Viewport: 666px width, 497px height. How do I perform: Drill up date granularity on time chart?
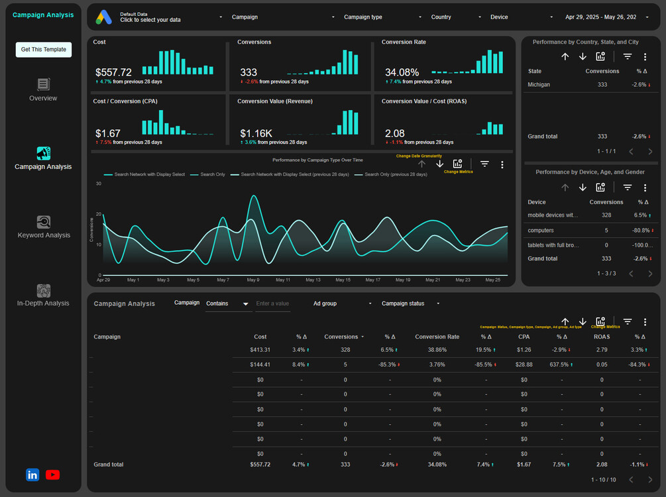click(x=421, y=164)
